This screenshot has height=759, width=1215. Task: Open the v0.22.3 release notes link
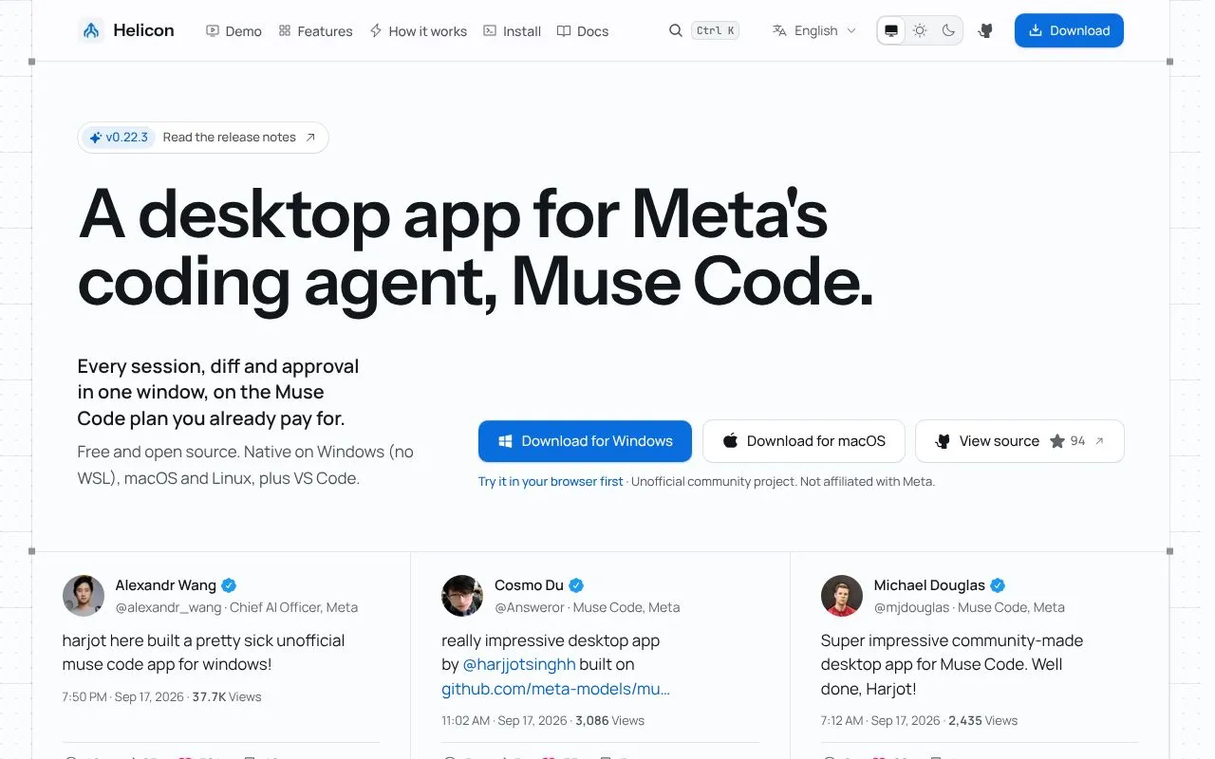(x=203, y=138)
